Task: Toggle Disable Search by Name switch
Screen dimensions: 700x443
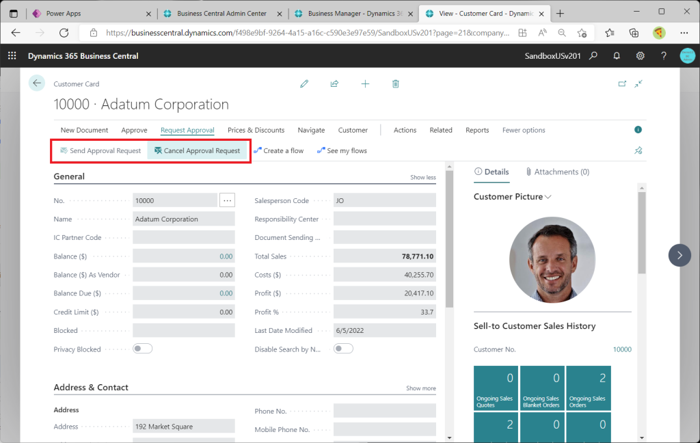Action: pos(343,349)
